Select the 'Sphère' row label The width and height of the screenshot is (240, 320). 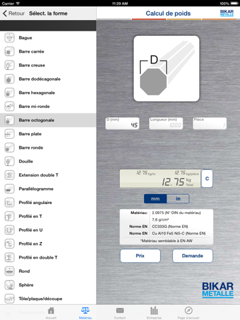click(x=26, y=285)
